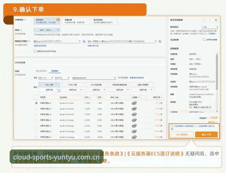Click the Intel logo in ecs.s6-c1m4.large row

point(134,126)
